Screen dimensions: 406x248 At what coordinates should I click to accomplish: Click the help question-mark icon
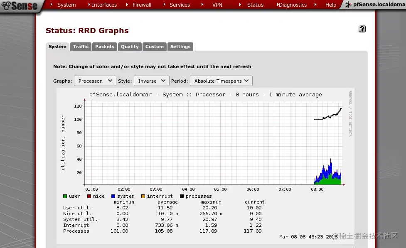coord(362,29)
